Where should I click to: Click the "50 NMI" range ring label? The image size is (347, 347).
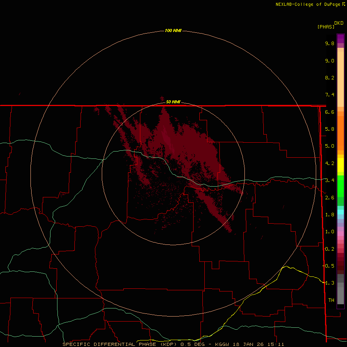(x=173, y=102)
